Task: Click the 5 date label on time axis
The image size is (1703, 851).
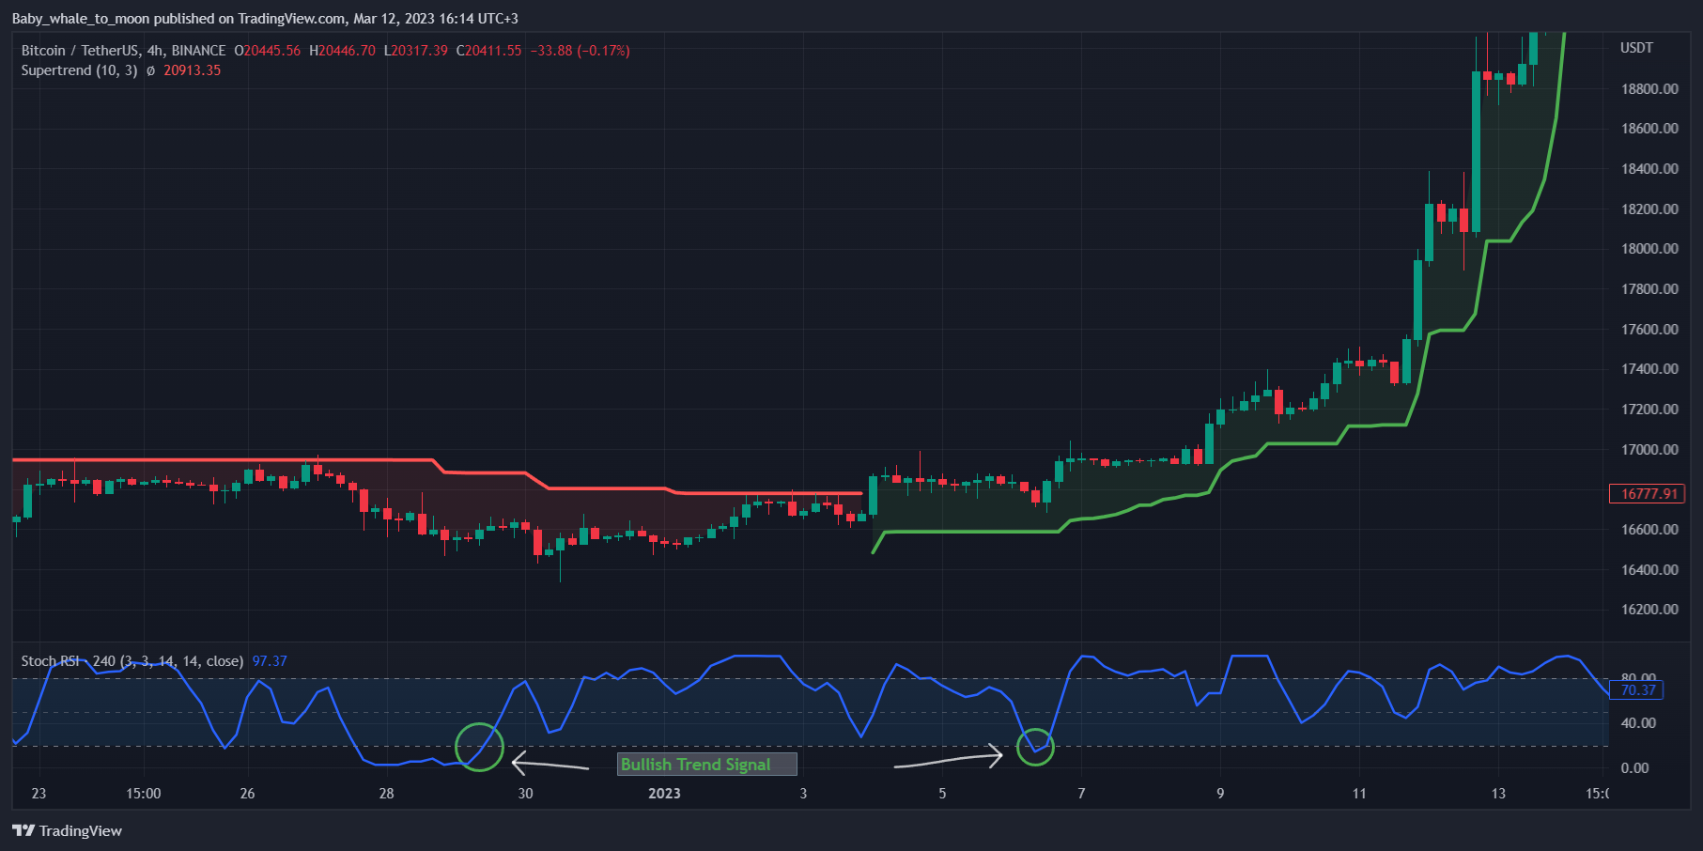Action: [942, 794]
